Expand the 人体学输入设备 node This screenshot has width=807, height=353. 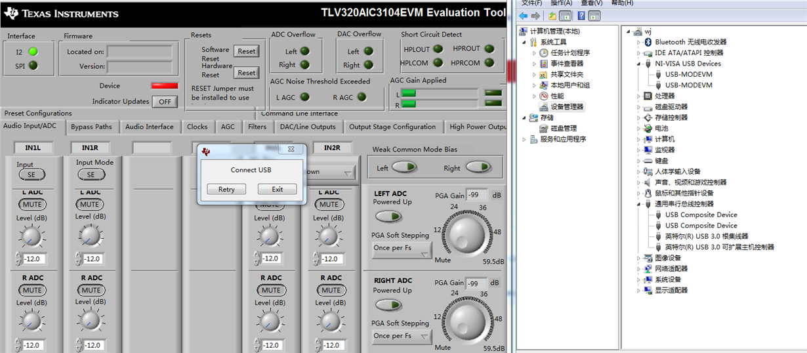pos(638,171)
